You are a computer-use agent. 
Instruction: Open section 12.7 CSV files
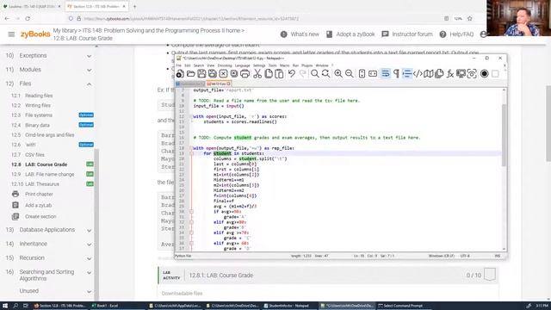click(x=28, y=155)
